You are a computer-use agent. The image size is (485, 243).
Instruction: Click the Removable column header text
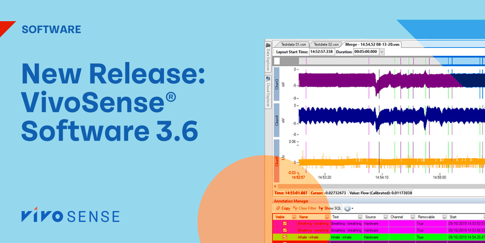(x=426, y=217)
